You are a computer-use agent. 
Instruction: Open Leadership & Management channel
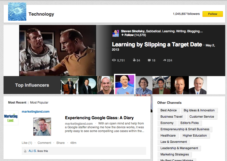pos(179,148)
